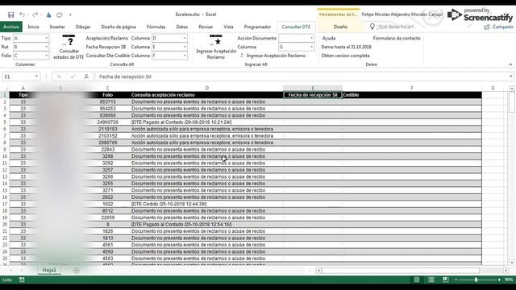Open the Programador tab
Screen dimensions: 516x290
point(257,27)
